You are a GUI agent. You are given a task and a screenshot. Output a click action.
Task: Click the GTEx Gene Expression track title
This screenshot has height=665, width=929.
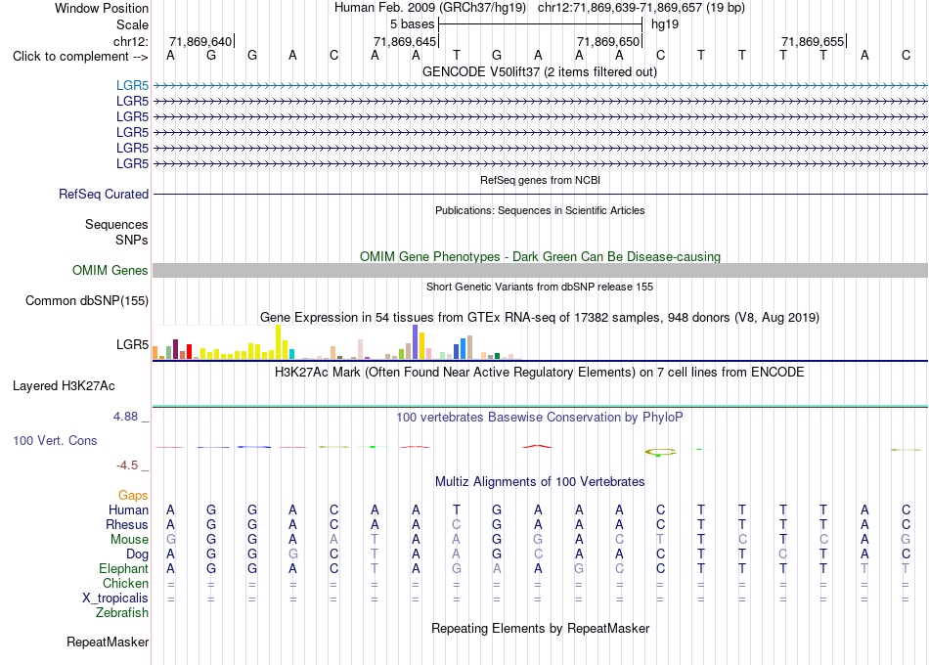point(540,317)
